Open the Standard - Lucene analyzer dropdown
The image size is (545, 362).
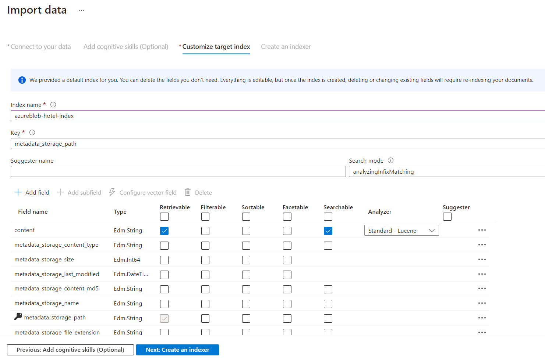tap(401, 231)
